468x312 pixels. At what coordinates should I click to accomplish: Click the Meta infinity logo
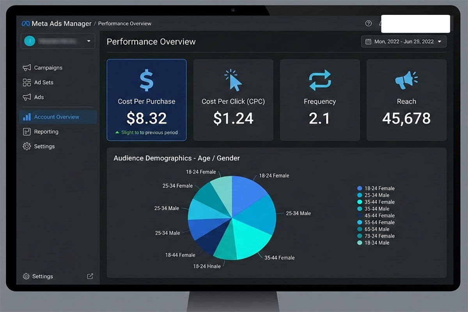tap(26, 23)
